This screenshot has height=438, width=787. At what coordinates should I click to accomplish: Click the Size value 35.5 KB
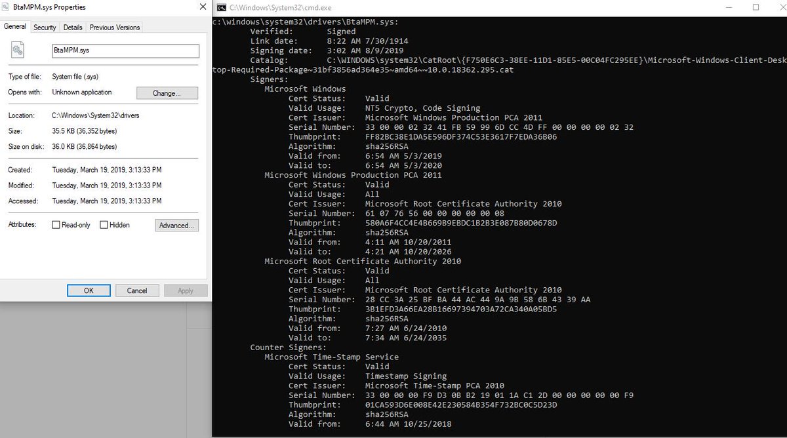pyautogui.click(x=85, y=131)
